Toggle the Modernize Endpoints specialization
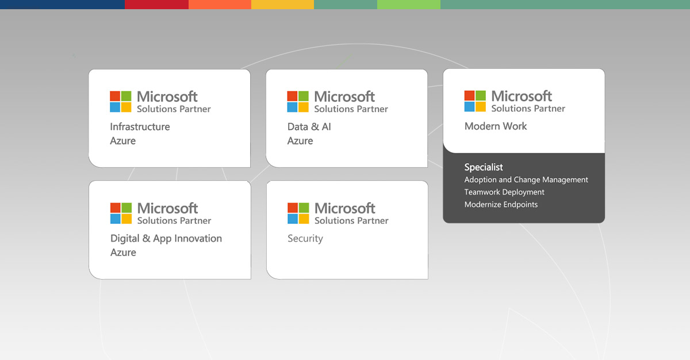The width and height of the screenshot is (690, 360). [x=501, y=204]
